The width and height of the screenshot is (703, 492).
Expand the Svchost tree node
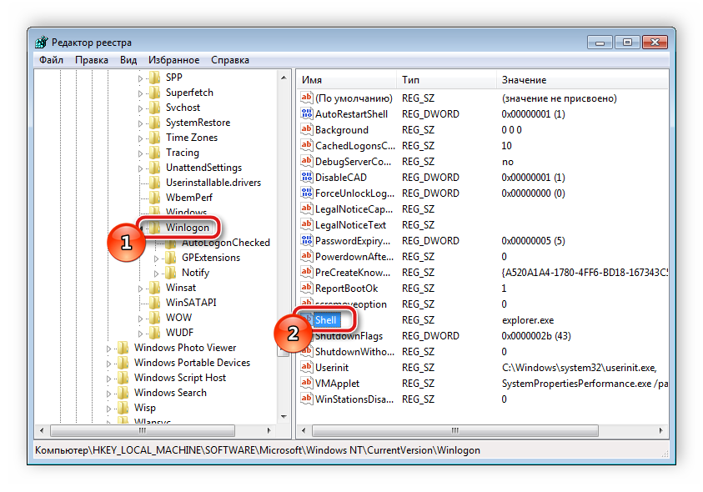tap(140, 108)
